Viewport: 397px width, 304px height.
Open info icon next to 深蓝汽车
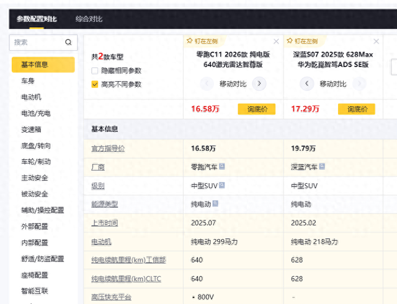(x=322, y=167)
